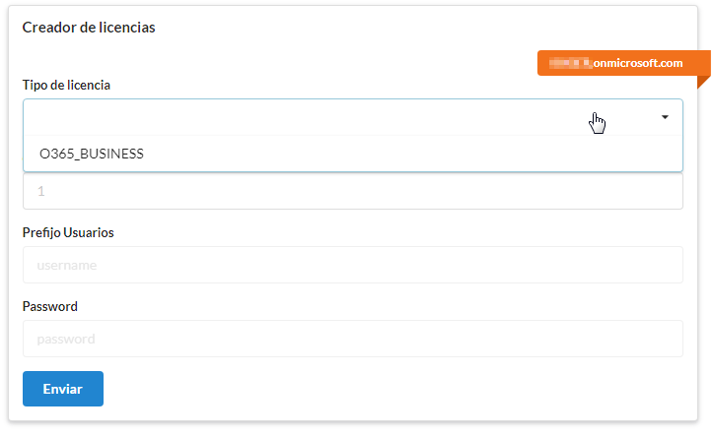Collapse license list using the caret arrow
The height and width of the screenshot is (437, 713).
[x=665, y=117]
